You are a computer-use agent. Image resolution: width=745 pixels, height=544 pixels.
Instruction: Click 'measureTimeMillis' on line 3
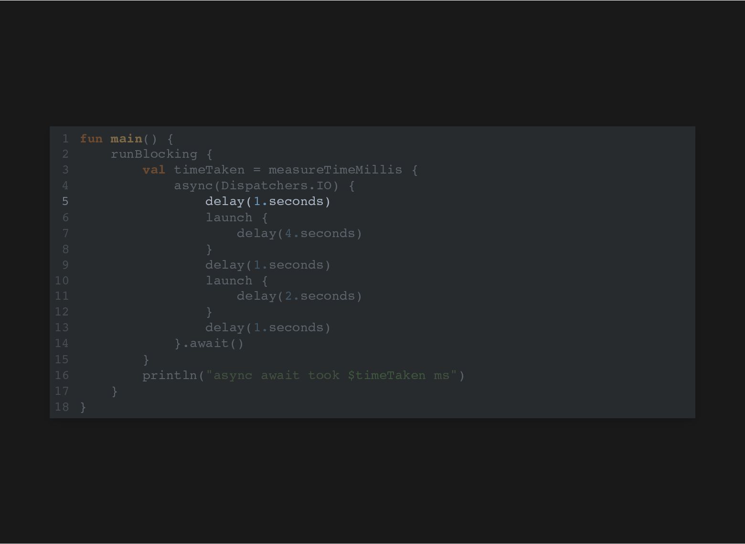click(335, 170)
